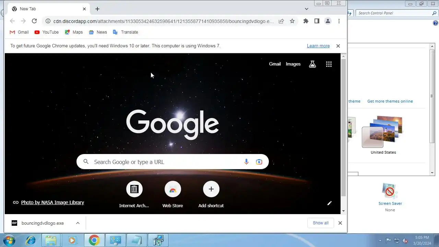Open Gmail link on Google page
This screenshot has width=439, height=247.
point(275,64)
